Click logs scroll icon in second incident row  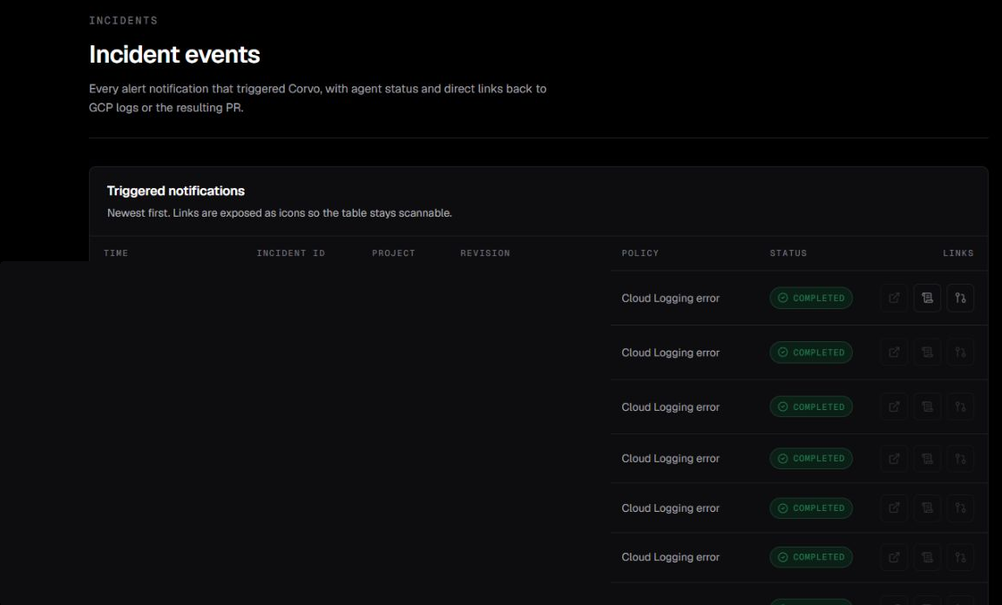[927, 353]
